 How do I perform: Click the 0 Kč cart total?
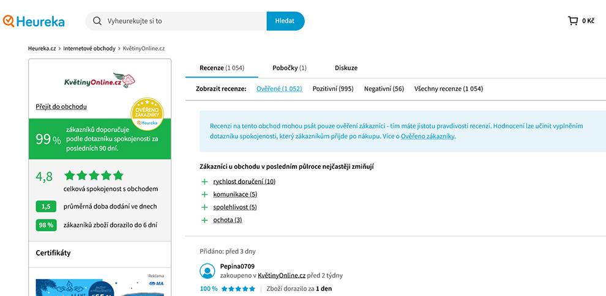(x=588, y=21)
